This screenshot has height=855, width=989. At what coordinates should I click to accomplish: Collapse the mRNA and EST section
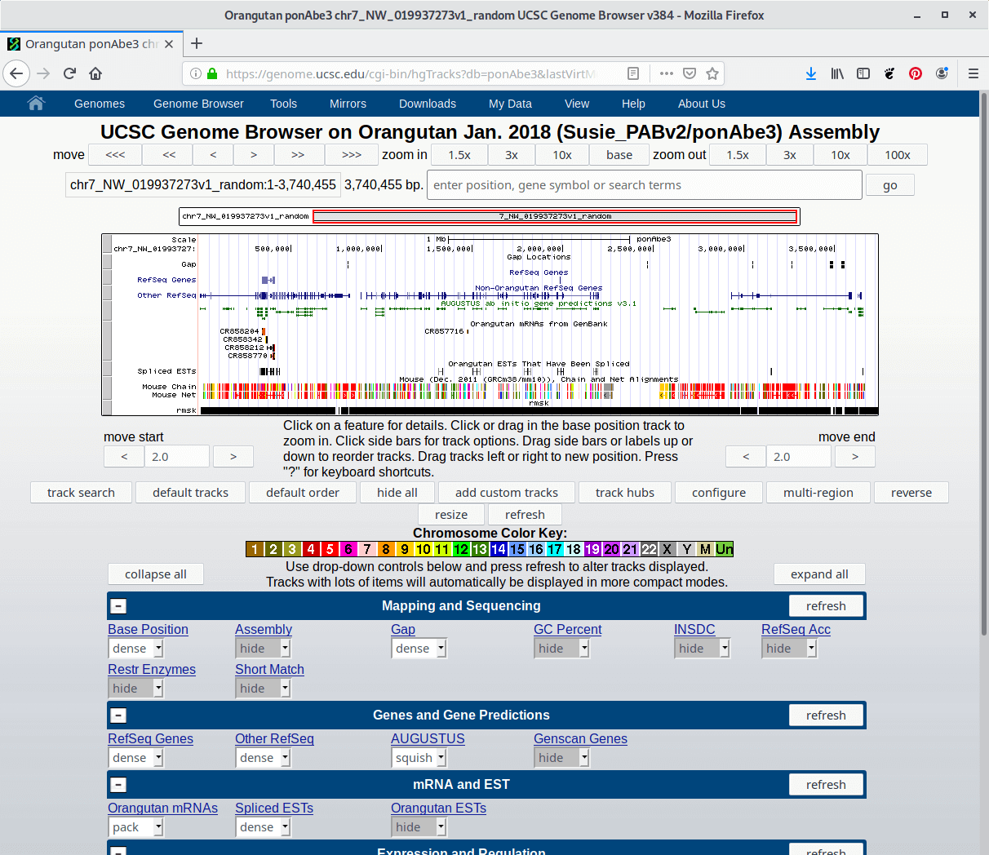coord(118,784)
